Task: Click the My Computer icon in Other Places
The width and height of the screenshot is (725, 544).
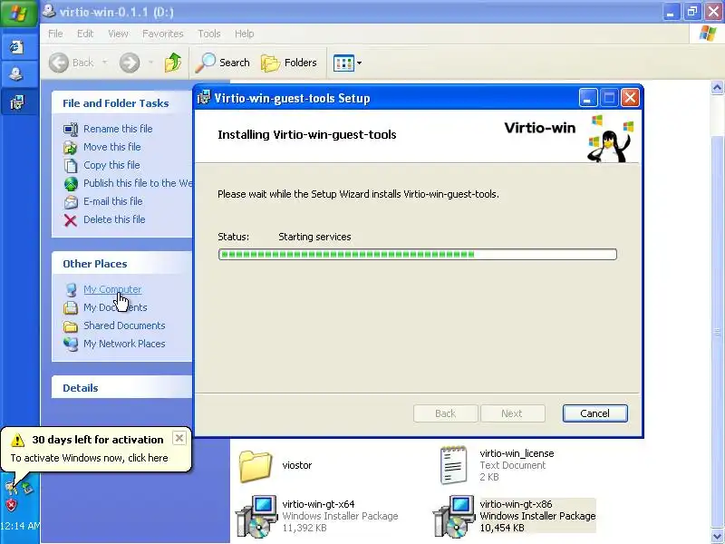Action: click(x=71, y=289)
